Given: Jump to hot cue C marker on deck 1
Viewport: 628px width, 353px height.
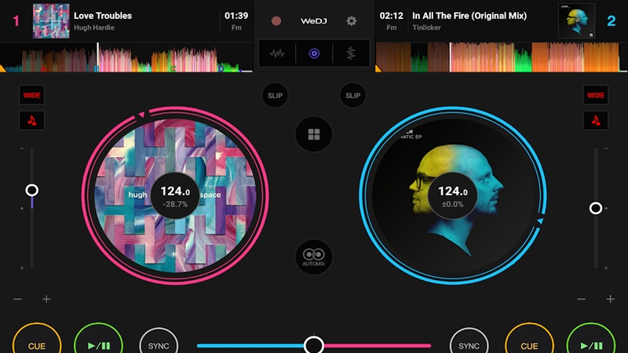Looking at the screenshot, I should click(x=173, y=69).
